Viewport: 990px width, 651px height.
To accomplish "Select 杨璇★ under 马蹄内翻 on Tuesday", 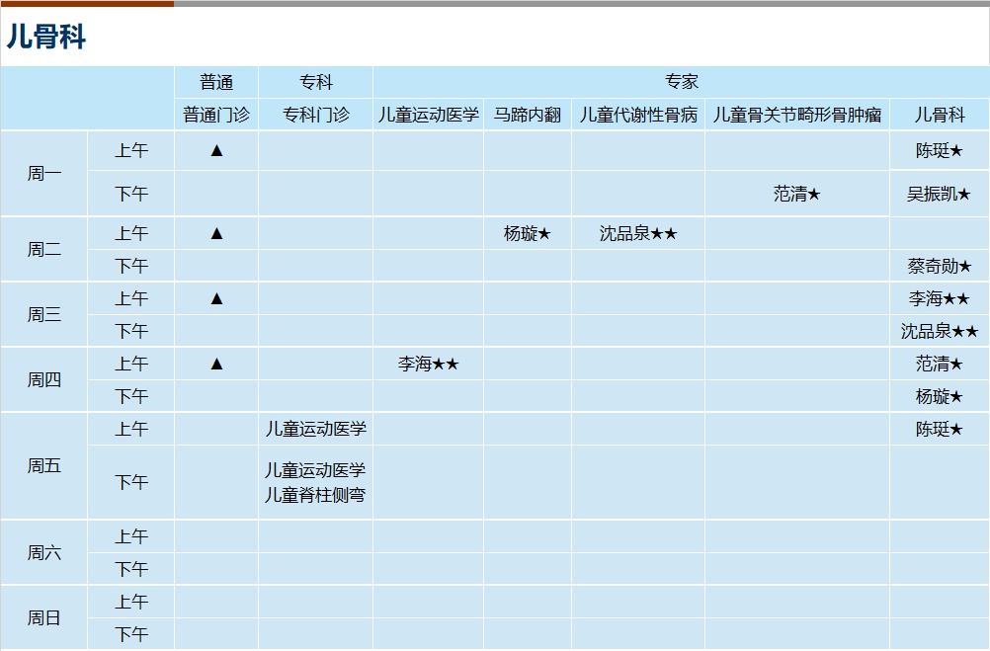I will pos(527,233).
